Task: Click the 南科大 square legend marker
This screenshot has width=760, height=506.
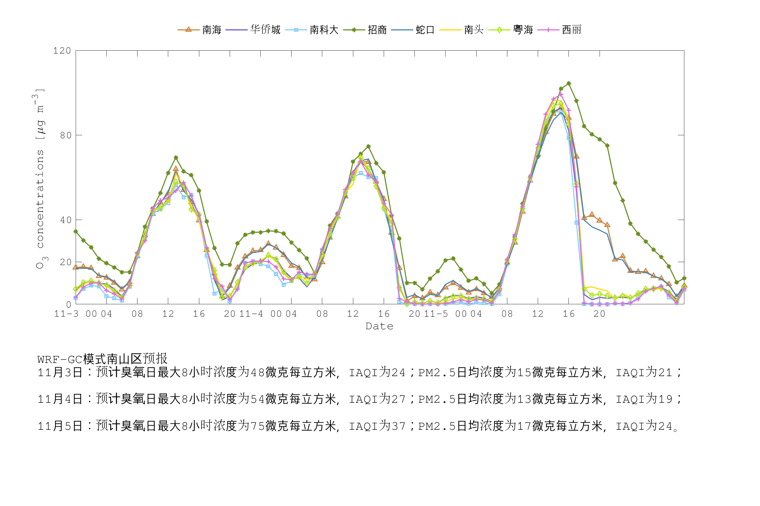Action: click(x=296, y=30)
